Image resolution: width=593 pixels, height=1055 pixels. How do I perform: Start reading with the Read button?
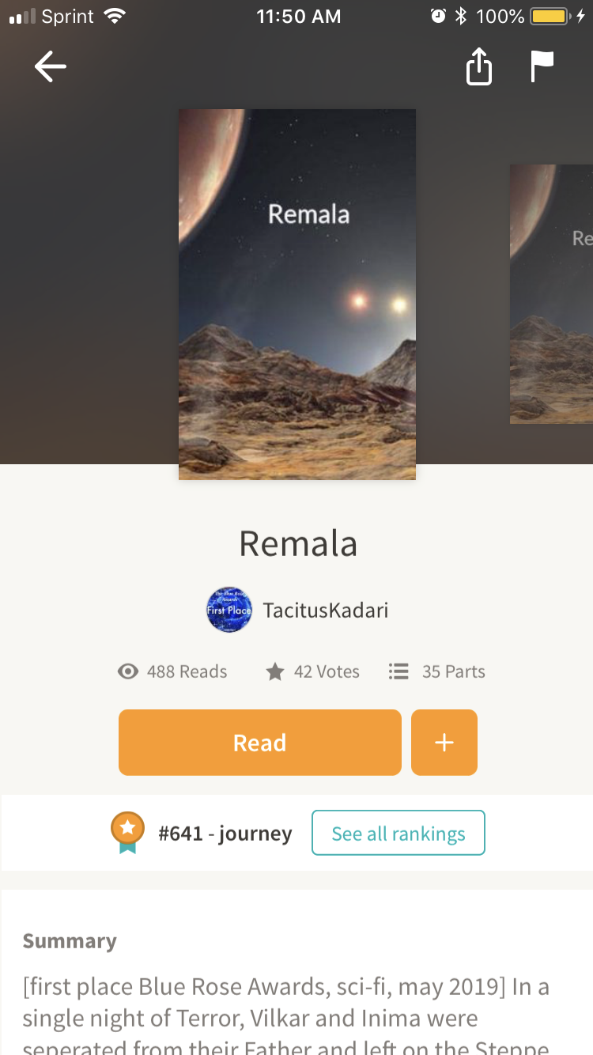click(260, 743)
